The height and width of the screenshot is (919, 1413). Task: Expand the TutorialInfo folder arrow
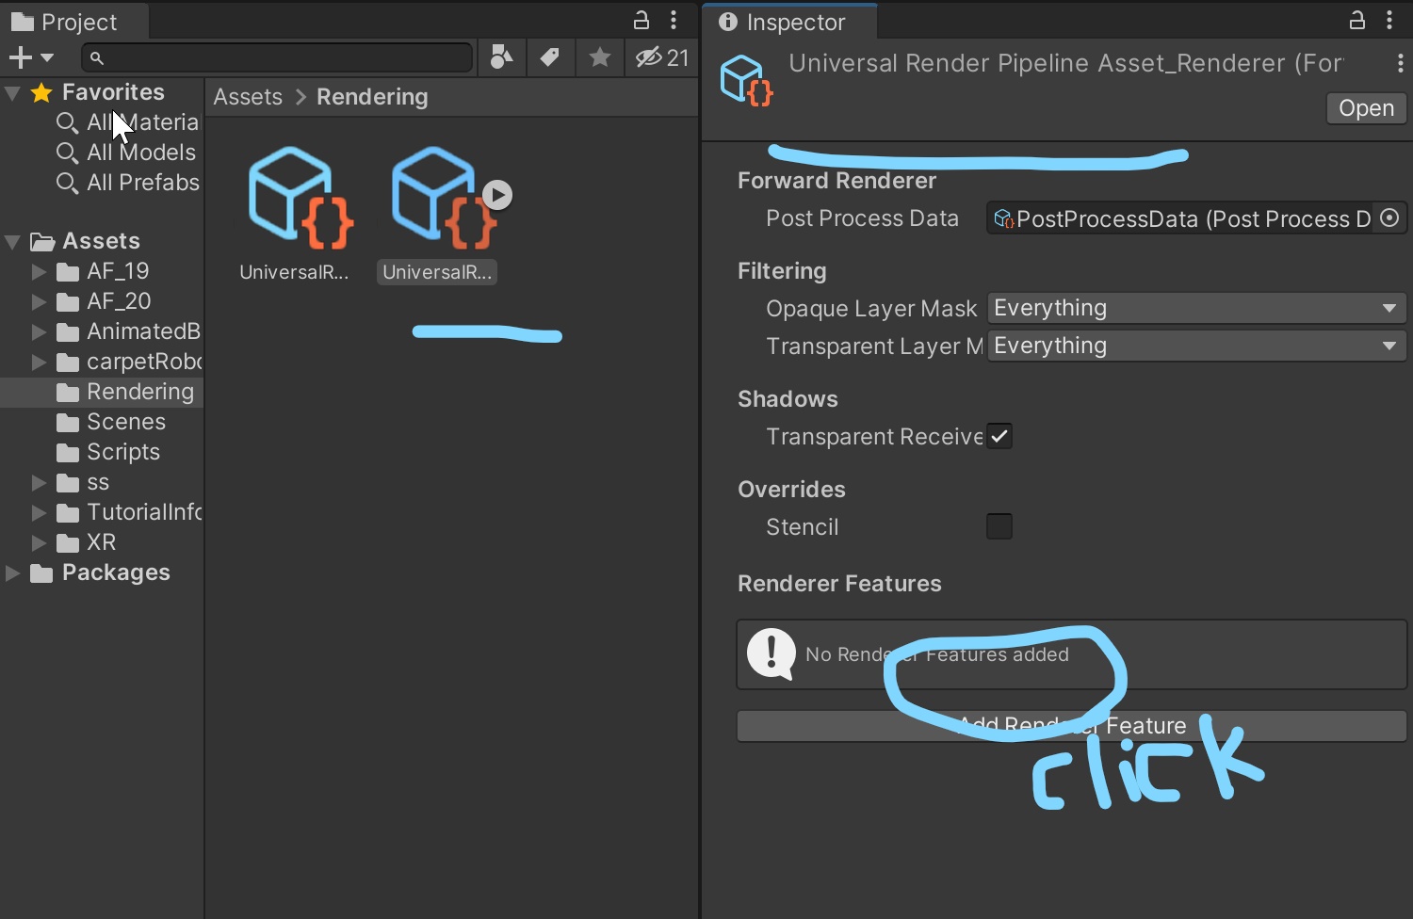40,513
